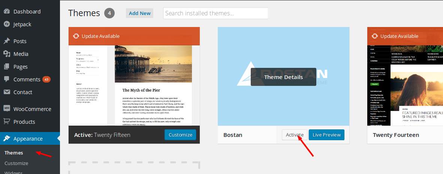Click the Jetpack icon in sidebar

pyautogui.click(x=7, y=24)
